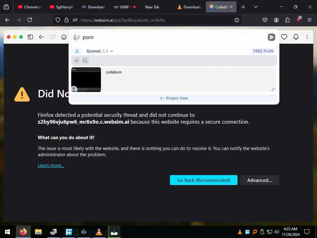This screenshot has width=317, height=238.
Task: Open Firefox View tab overview icon
Action: tap(6, 7)
